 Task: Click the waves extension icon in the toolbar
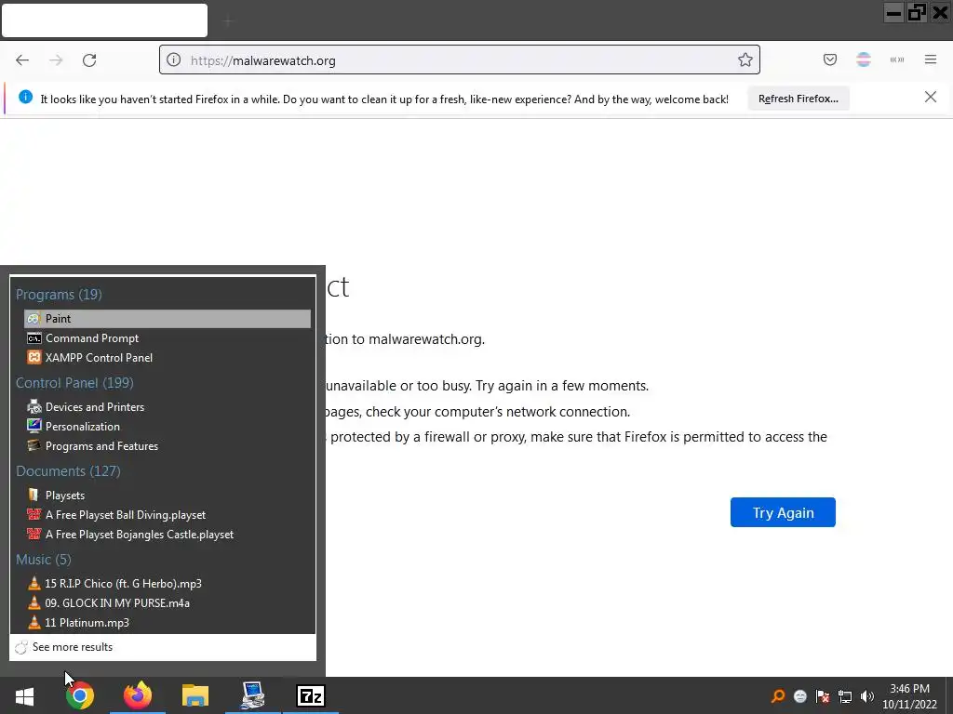click(897, 59)
